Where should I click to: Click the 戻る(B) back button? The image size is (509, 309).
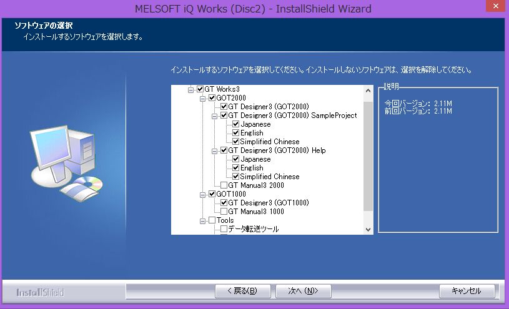[243, 291]
